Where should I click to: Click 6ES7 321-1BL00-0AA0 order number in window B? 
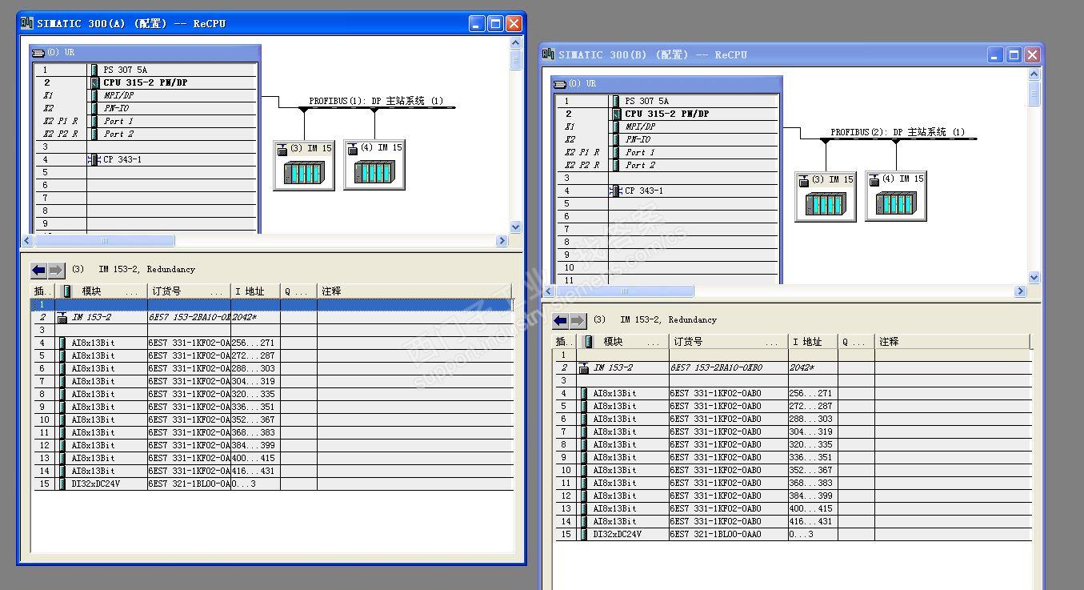728,534
